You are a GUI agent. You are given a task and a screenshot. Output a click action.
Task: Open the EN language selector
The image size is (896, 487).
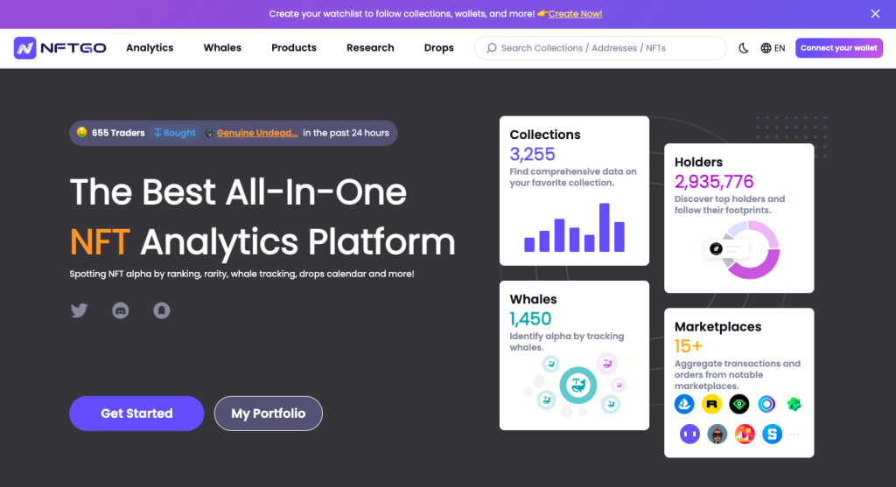(773, 48)
